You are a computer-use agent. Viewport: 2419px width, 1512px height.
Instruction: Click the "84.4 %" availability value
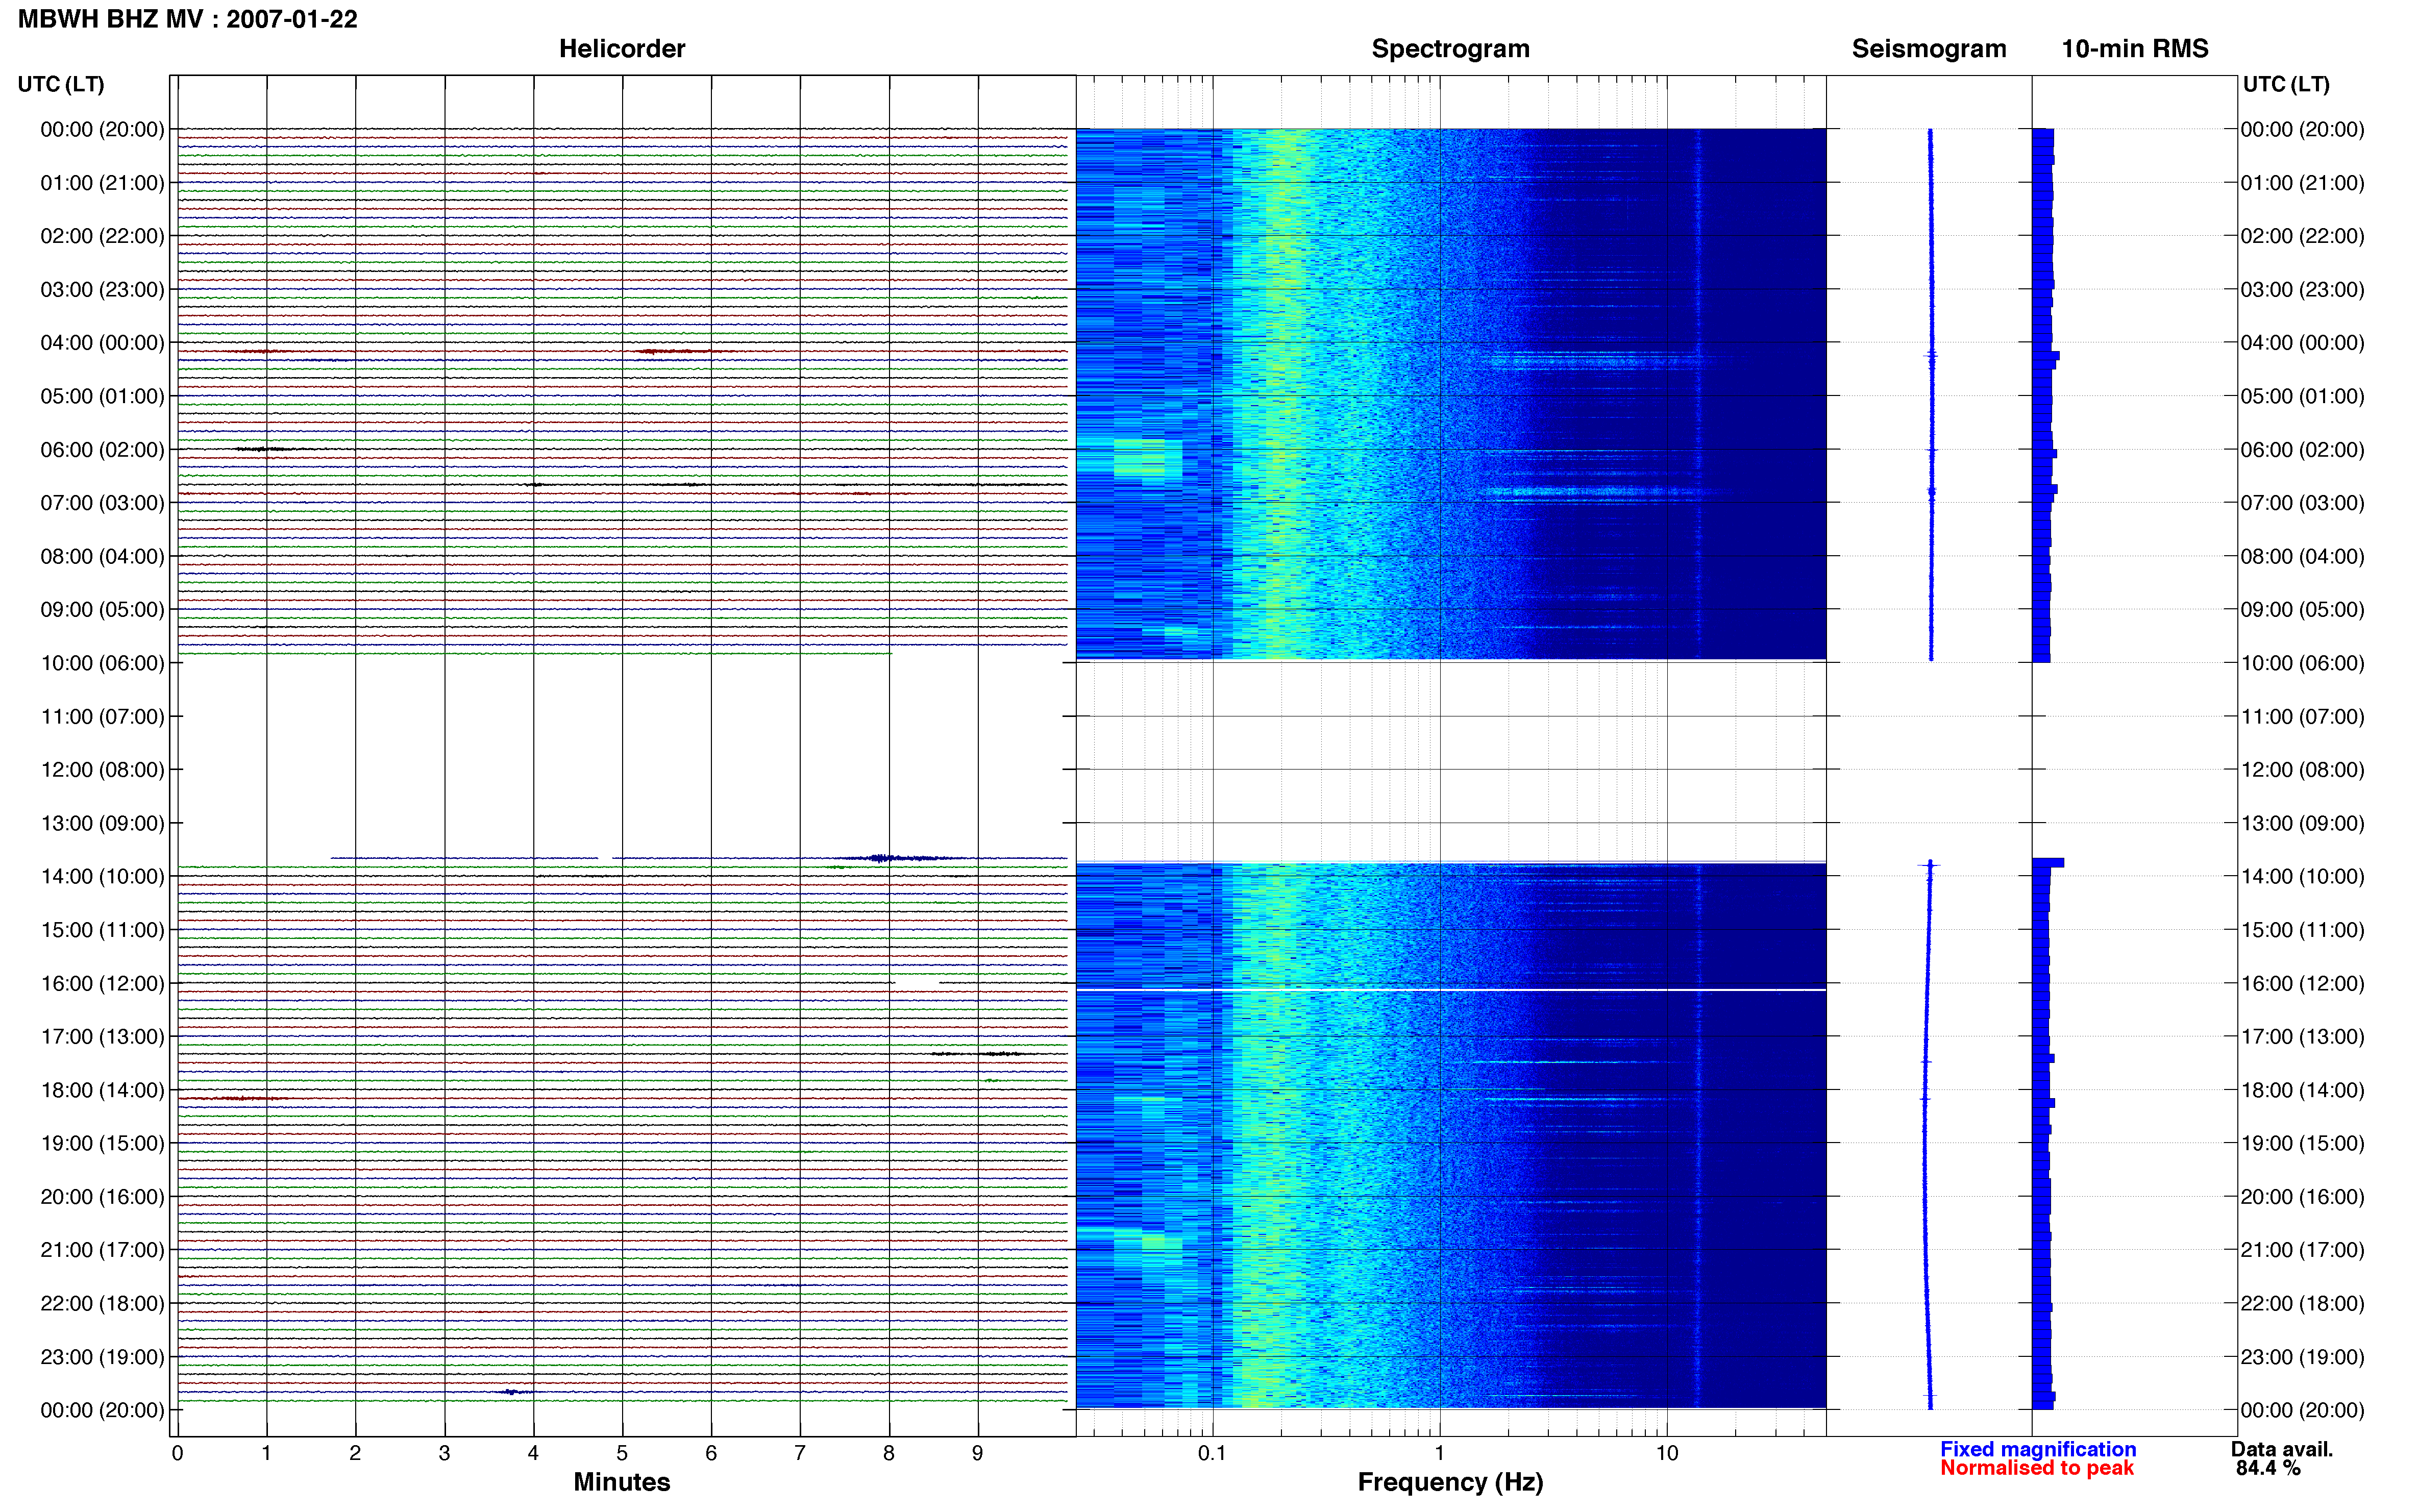[x=2268, y=1468]
